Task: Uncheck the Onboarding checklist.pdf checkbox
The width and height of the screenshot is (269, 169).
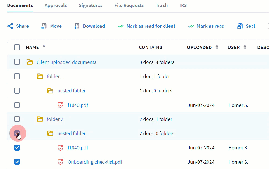Action: click(x=17, y=162)
